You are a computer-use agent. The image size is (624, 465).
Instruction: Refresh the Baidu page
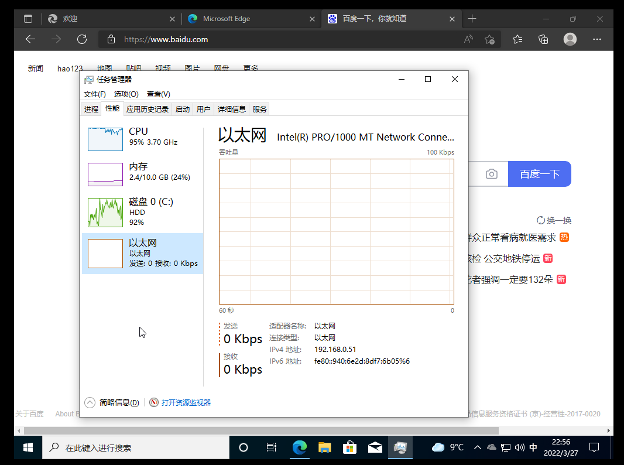point(82,39)
